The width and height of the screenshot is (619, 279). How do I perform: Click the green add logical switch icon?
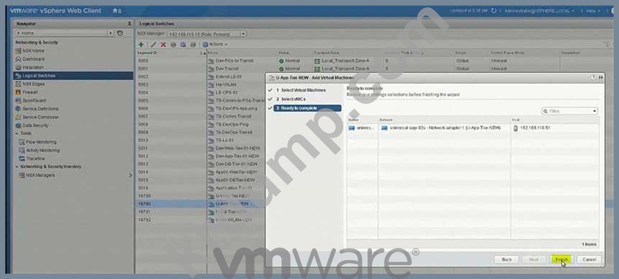141,44
